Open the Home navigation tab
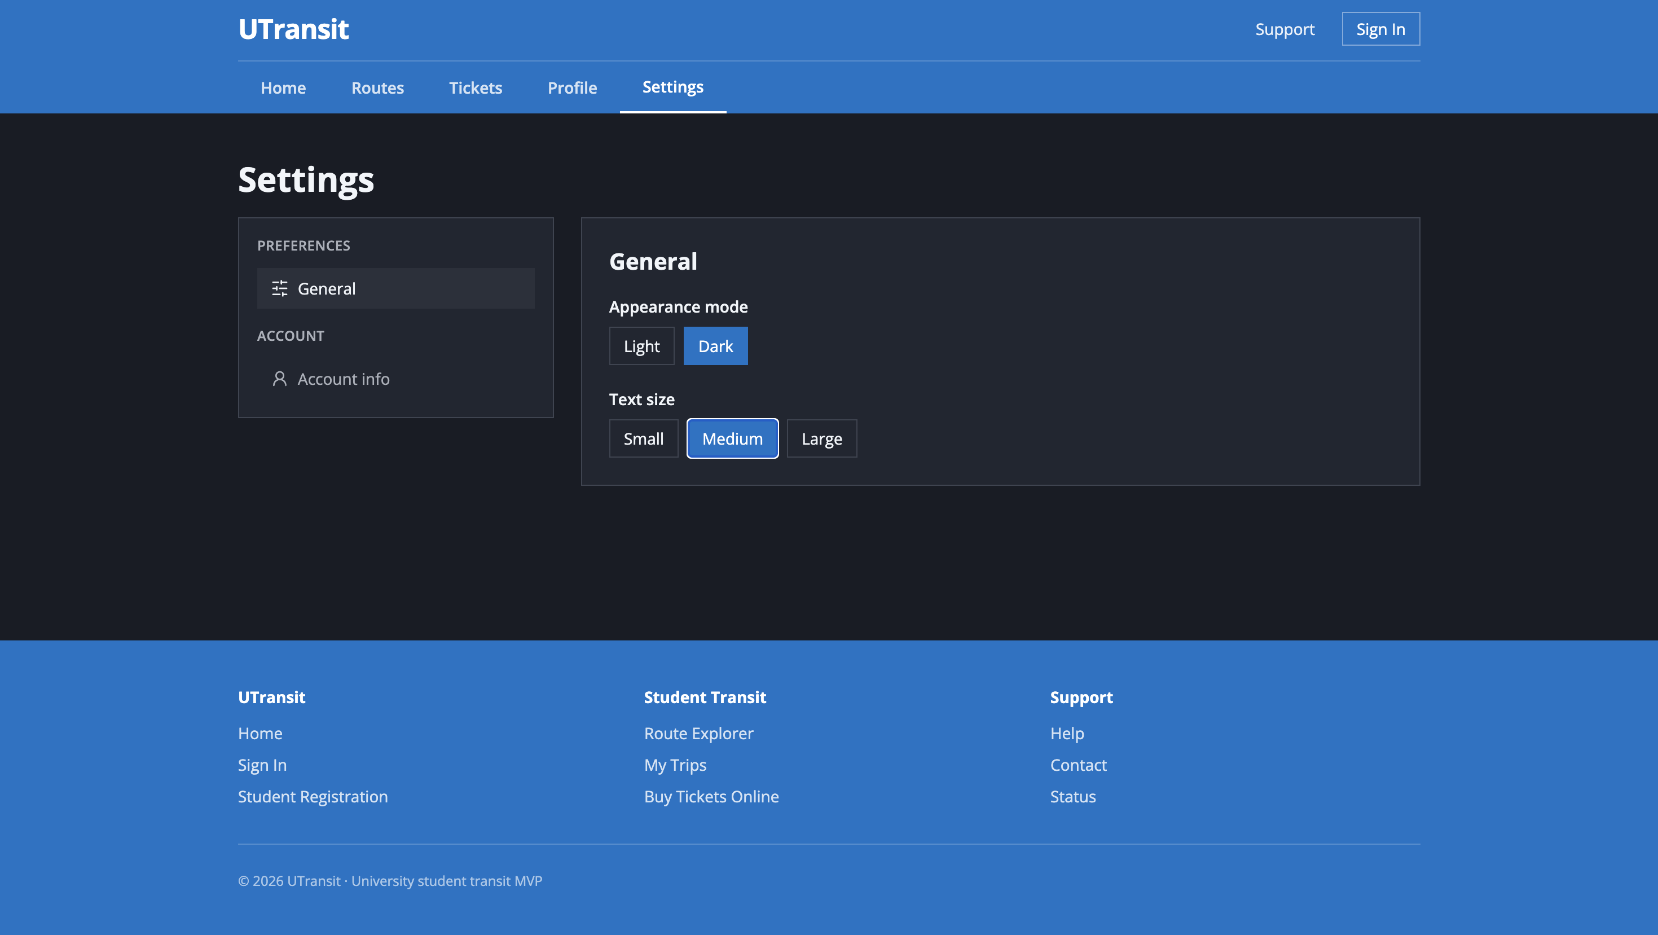Image resolution: width=1658 pixels, height=935 pixels. pos(283,87)
